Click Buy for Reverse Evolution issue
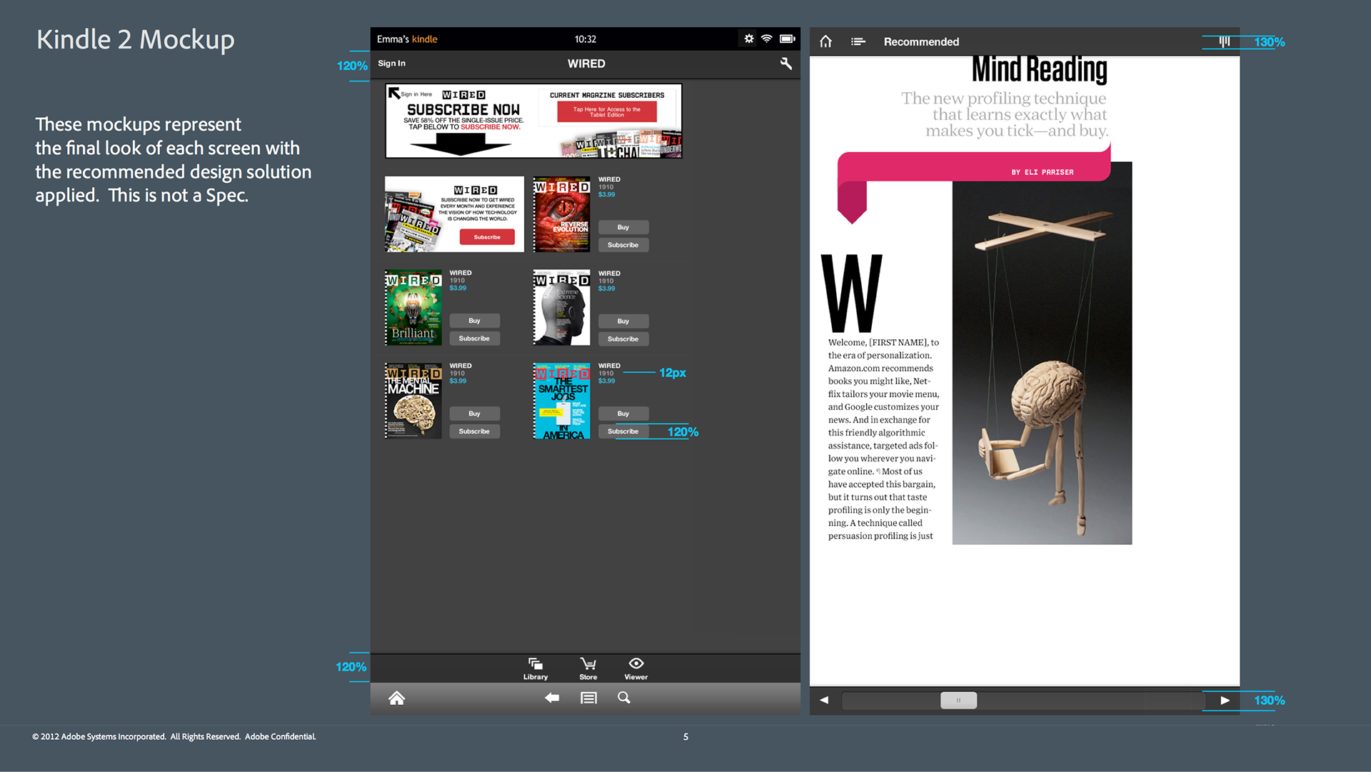This screenshot has height=772, width=1371. tap(623, 227)
